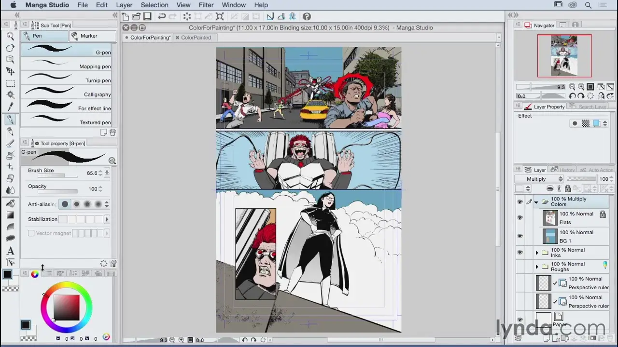Select the Text tool

10,251
